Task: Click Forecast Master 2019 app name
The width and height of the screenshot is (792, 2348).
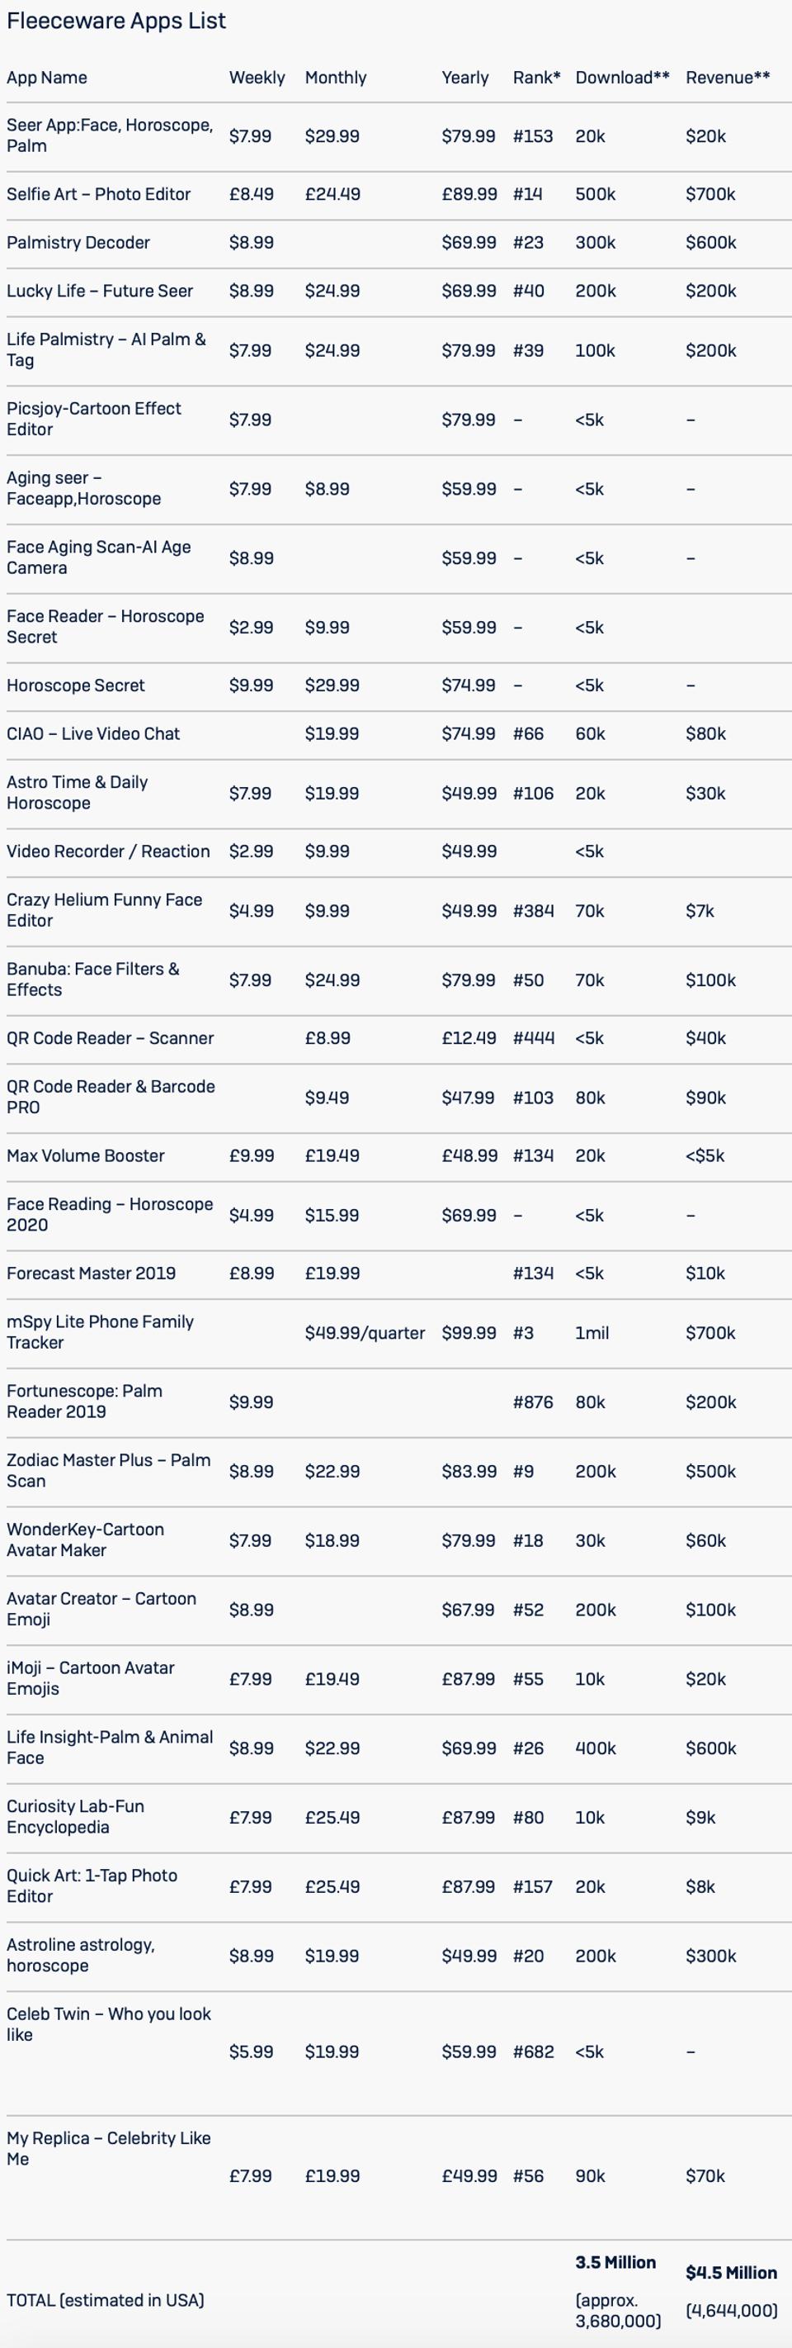Action: click(91, 1274)
